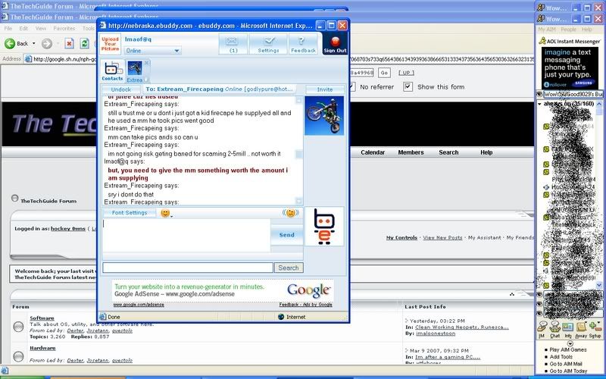This screenshot has width=606, height=379.
Task: Open eBuddy Settings
Action: tap(268, 43)
